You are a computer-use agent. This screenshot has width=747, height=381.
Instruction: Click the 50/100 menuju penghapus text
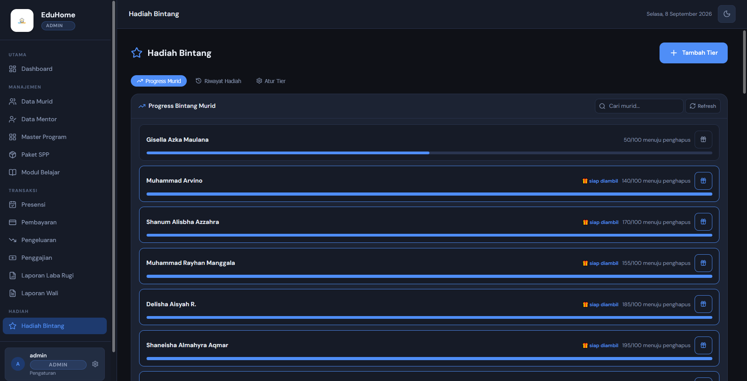coord(657,140)
